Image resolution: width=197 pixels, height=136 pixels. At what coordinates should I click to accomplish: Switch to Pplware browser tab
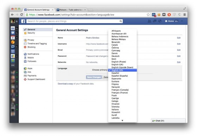(x=71, y=10)
